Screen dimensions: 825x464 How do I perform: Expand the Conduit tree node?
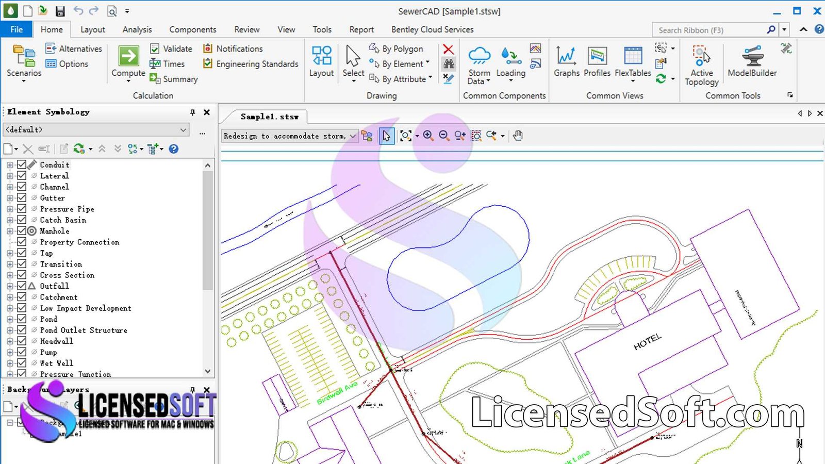pyautogui.click(x=10, y=165)
